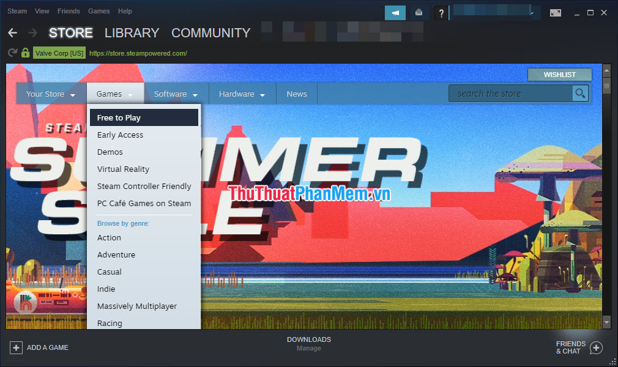Viewport: 618px width, 367px height.
Task: Check notifications with the envelope icon
Action: pyautogui.click(x=419, y=12)
